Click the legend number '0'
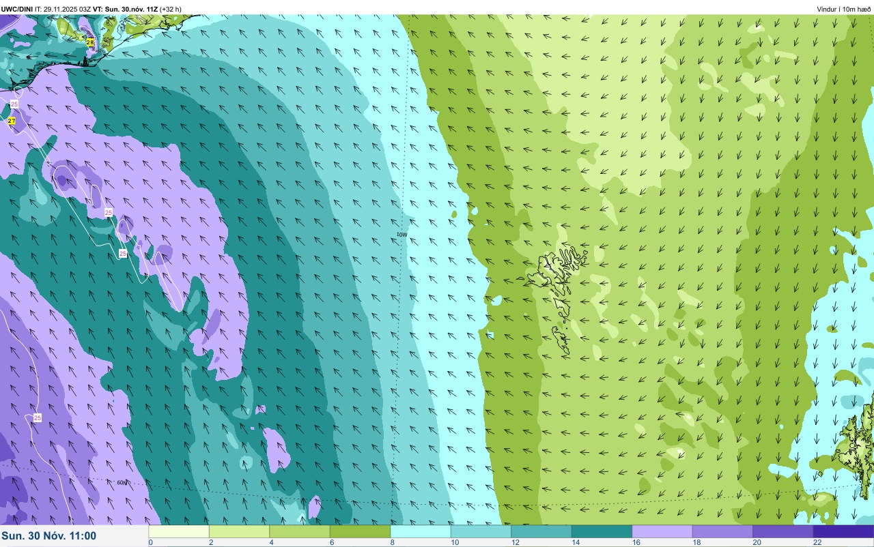The width and height of the screenshot is (874, 547). 151,542
